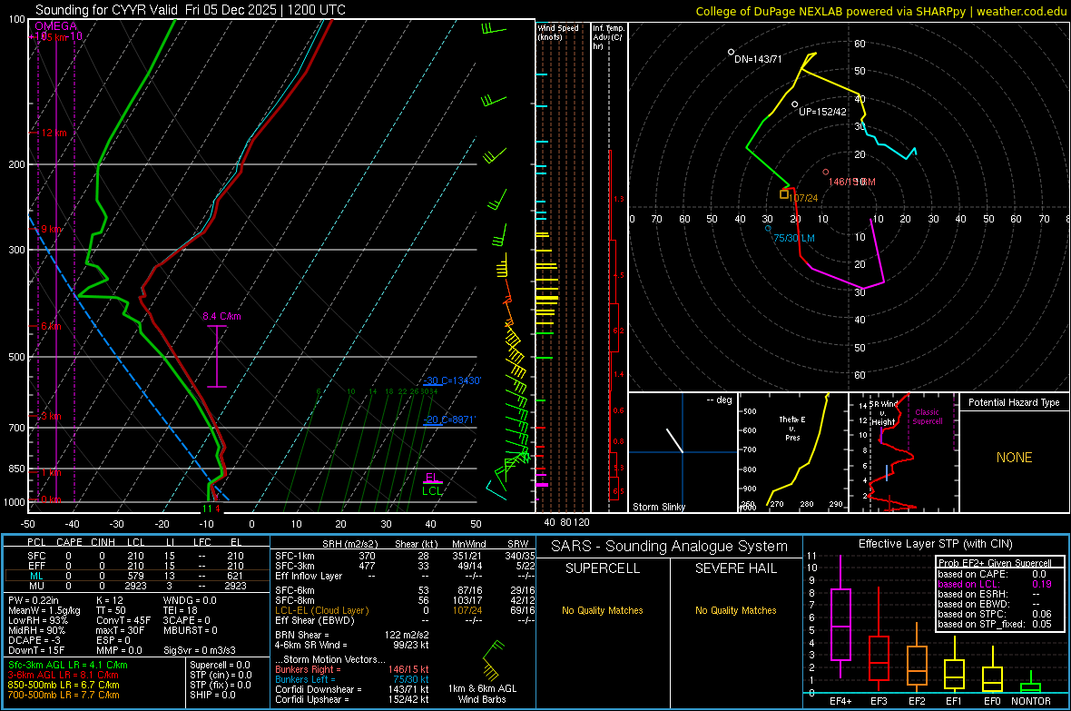Click the SFC-1km shear row
The height and width of the screenshot is (711, 1071).
pos(405,556)
